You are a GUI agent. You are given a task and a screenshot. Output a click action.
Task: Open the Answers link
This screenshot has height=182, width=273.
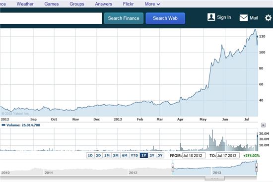(x=103, y=4)
